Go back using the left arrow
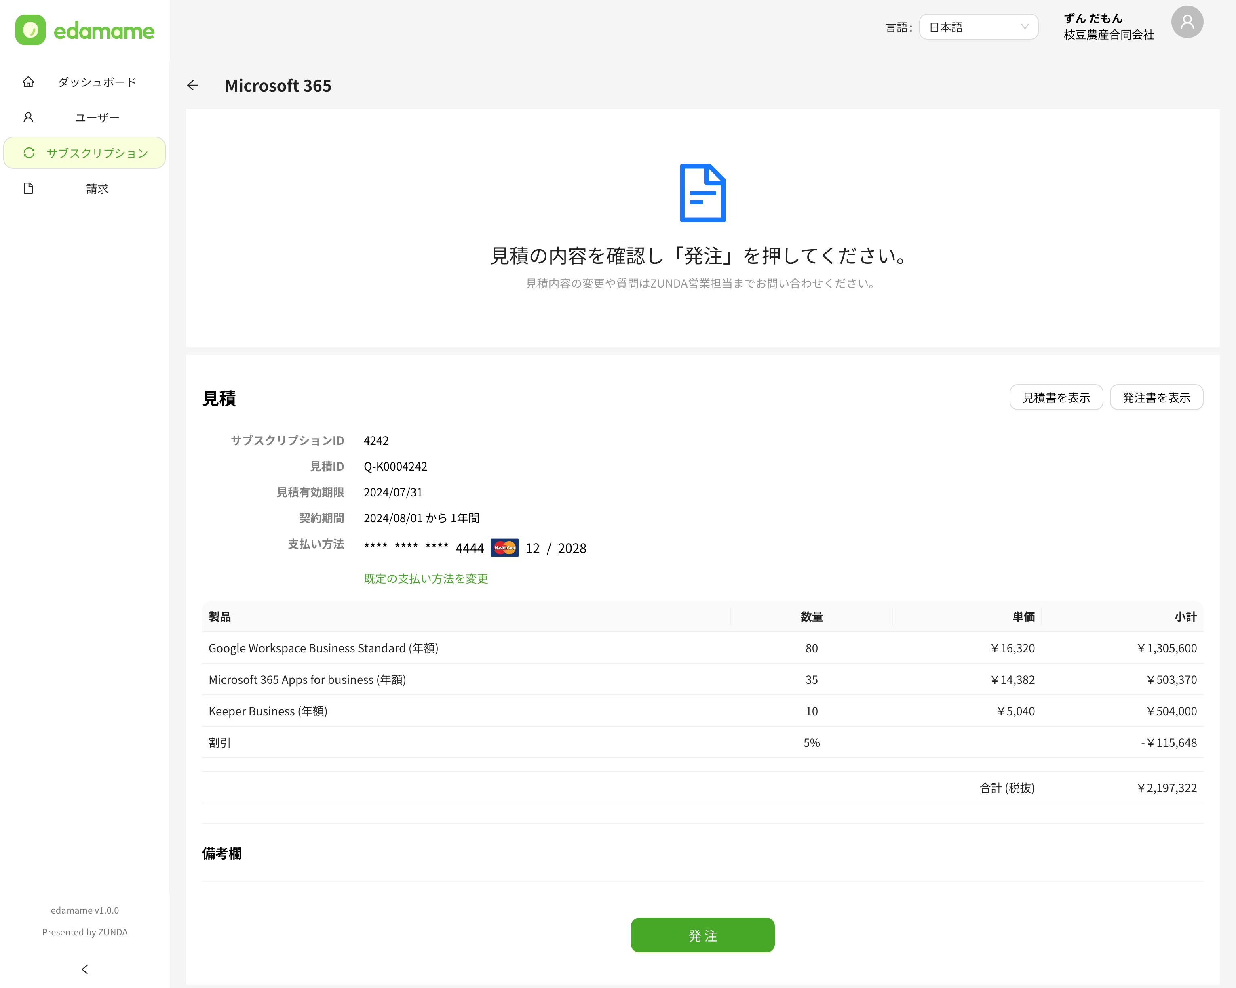 coord(193,85)
